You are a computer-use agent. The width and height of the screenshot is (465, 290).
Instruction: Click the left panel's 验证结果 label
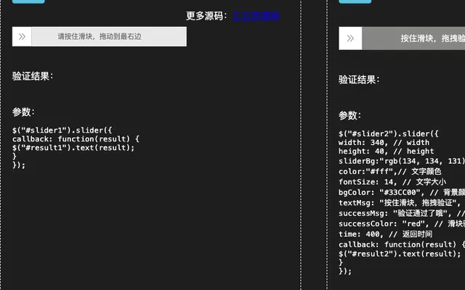click(33, 76)
